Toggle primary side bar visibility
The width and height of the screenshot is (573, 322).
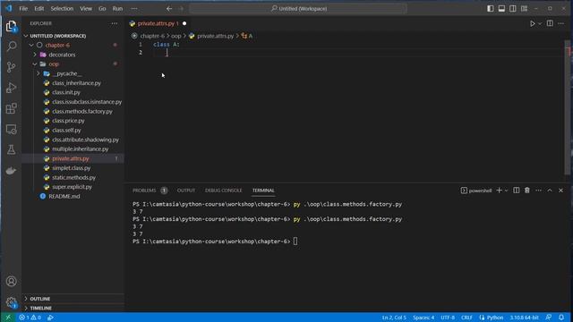tap(491, 8)
